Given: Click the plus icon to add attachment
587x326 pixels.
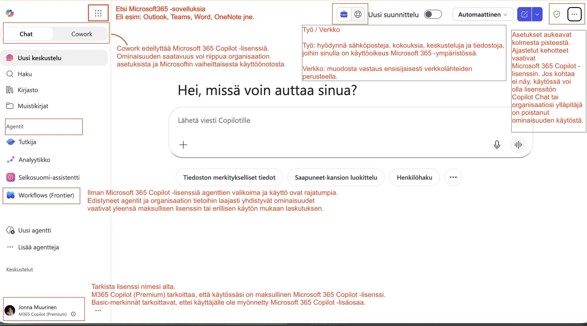Looking at the screenshot, I should tap(183, 145).
